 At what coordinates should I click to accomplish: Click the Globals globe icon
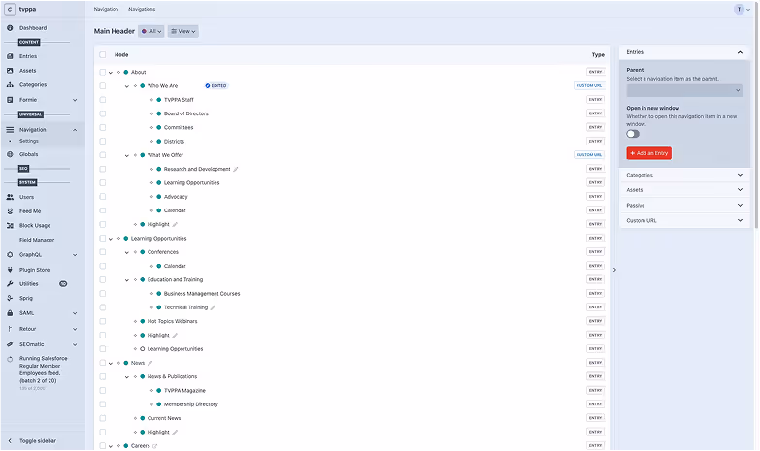click(10, 154)
